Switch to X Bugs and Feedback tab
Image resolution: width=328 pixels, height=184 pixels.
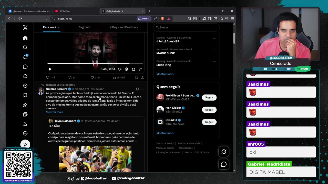point(124,27)
